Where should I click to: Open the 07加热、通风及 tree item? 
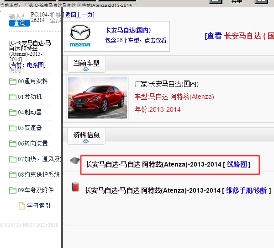pos(39,159)
